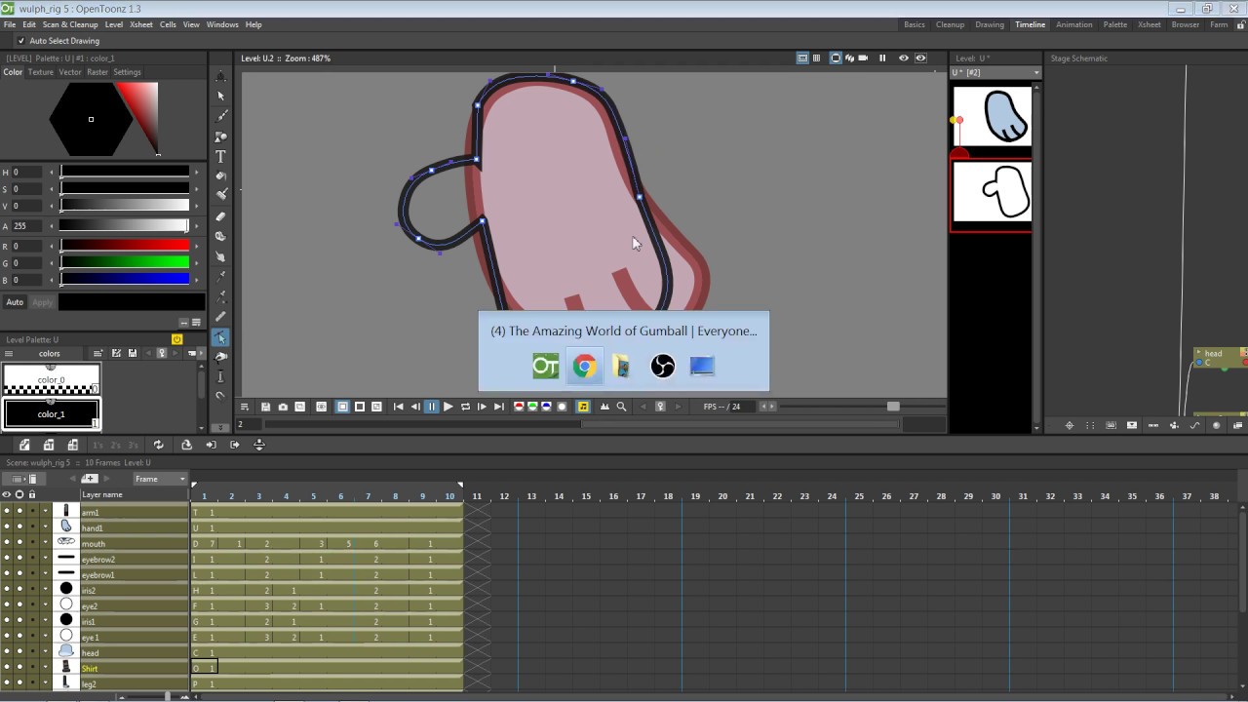Select the RGB Picker eyedropper tool
Screen dimensions: 1248x702
pyautogui.click(x=220, y=296)
